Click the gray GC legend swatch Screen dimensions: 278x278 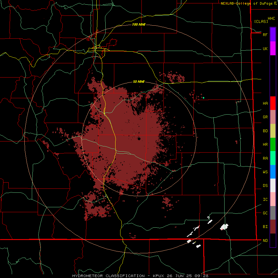pos(273,213)
